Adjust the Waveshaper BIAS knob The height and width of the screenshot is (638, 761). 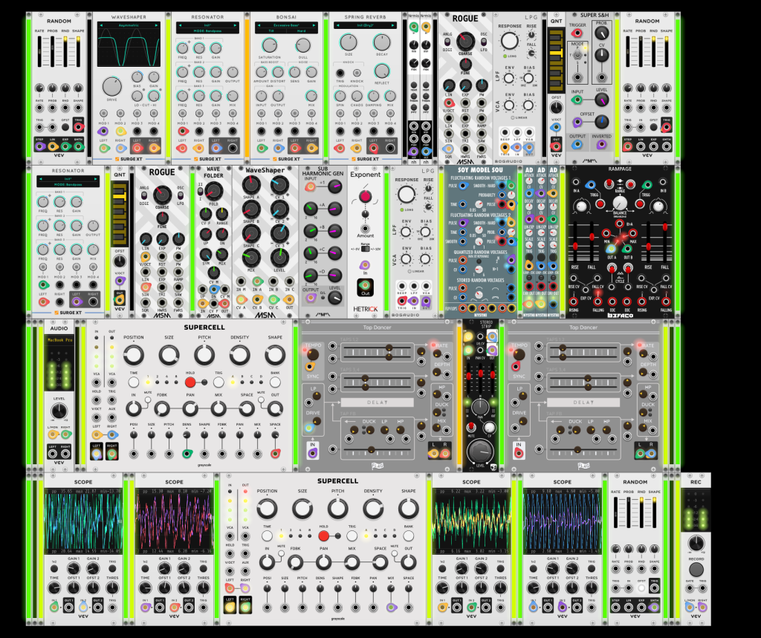(137, 77)
